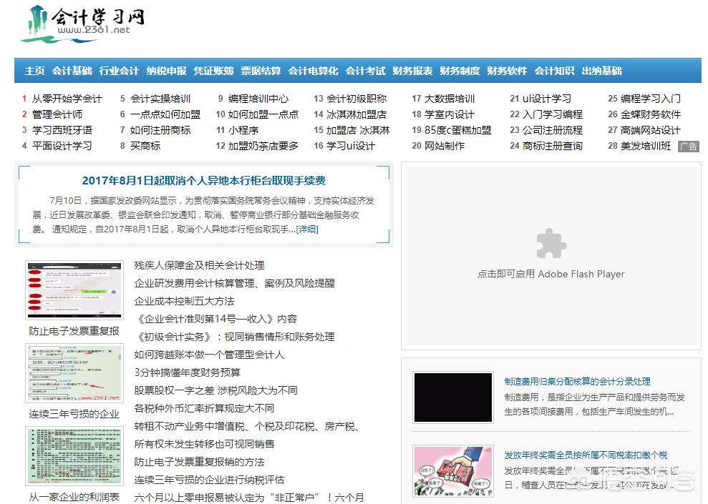Click ad link 网站制作
The image size is (708, 504).
[445, 146]
